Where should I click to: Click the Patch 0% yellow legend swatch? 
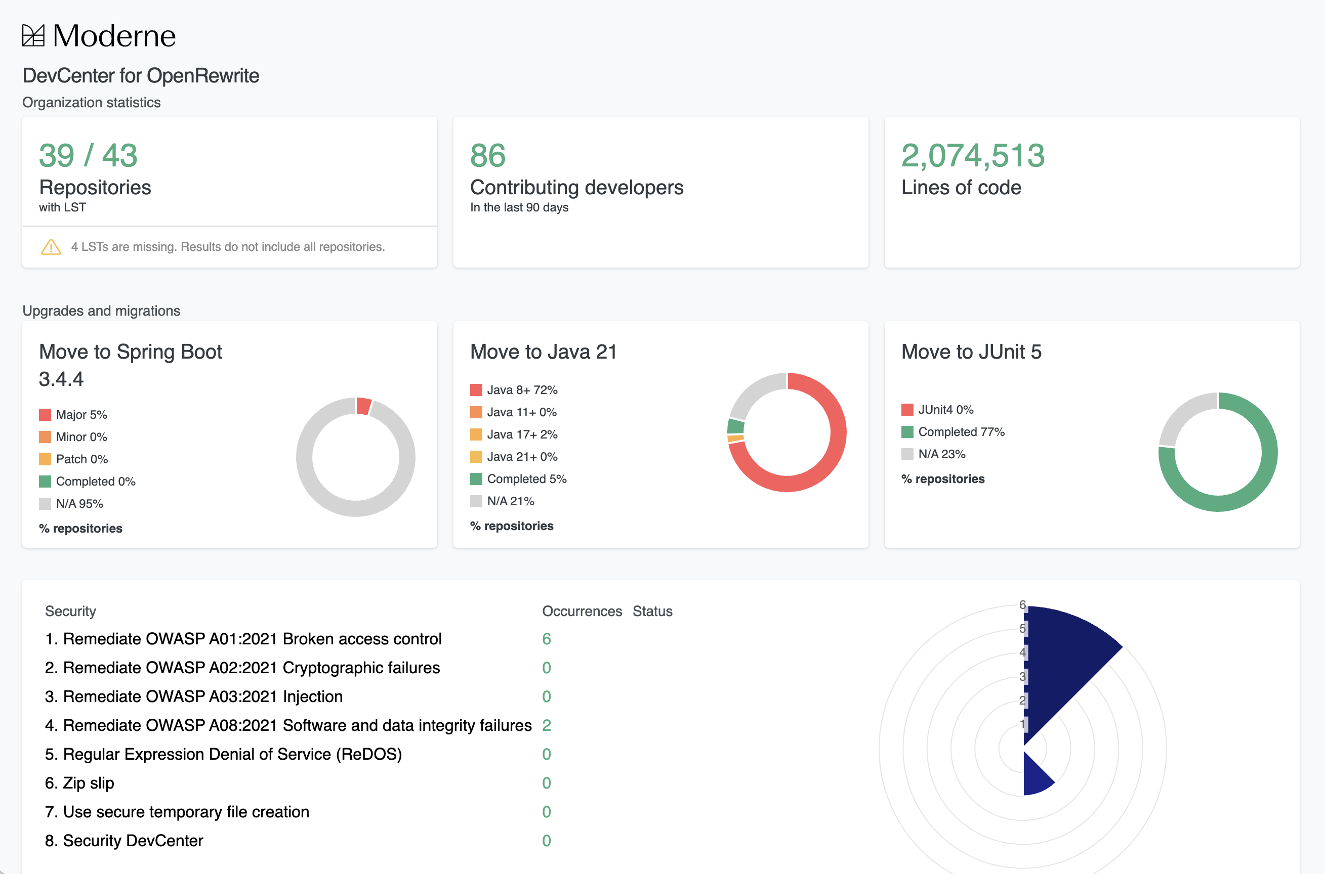[45, 459]
